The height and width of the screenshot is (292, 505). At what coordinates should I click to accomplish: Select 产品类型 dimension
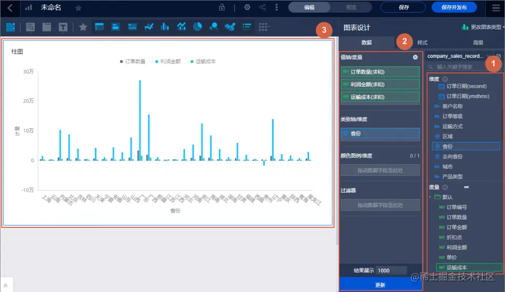(x=452, y=176)
